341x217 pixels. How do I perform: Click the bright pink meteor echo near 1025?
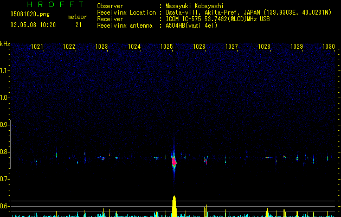pos(174,162)
